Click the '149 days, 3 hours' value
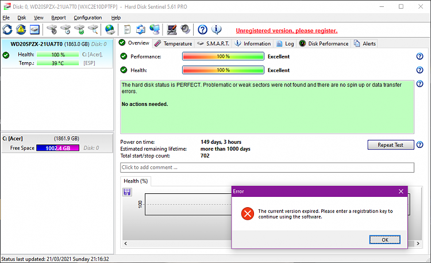431x263 pixels. point(221,142)
